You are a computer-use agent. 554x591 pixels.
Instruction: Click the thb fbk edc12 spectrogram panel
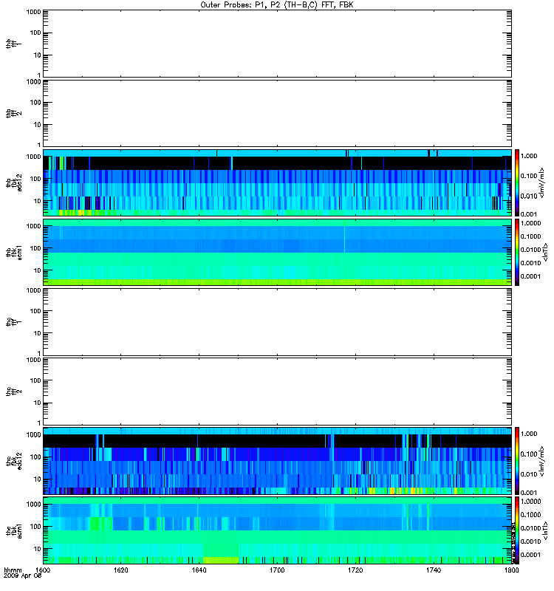tap(277, 182)
